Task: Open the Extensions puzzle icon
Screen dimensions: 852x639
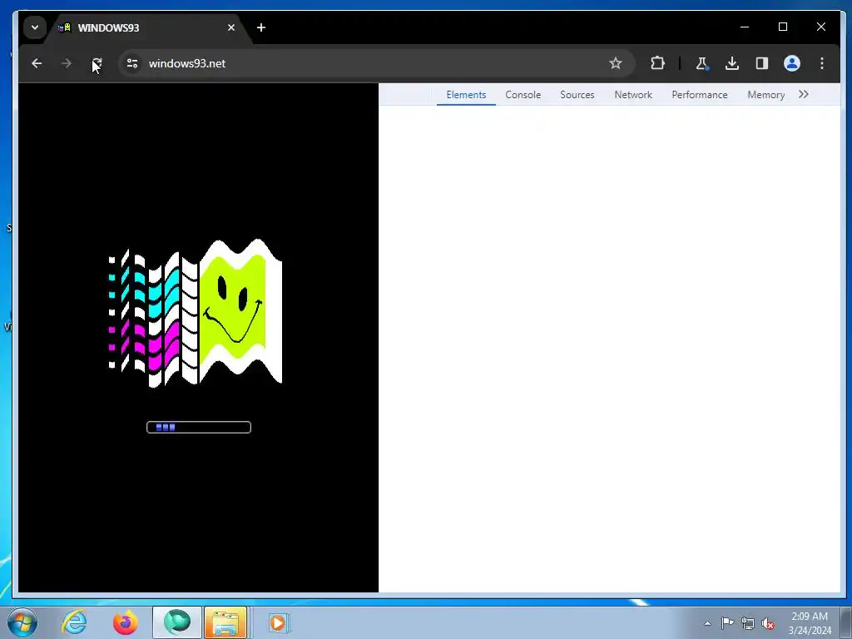Action: click(657, 63)
